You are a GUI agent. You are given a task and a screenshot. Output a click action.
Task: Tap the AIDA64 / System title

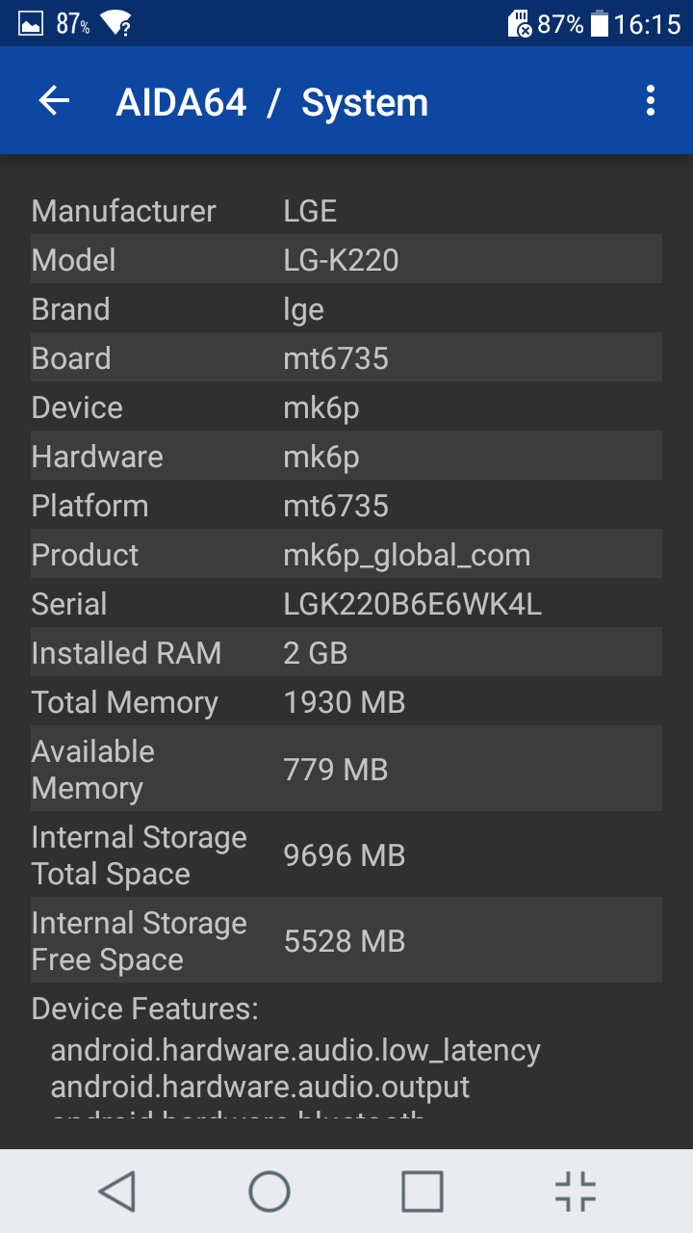[x=271, y=102]
